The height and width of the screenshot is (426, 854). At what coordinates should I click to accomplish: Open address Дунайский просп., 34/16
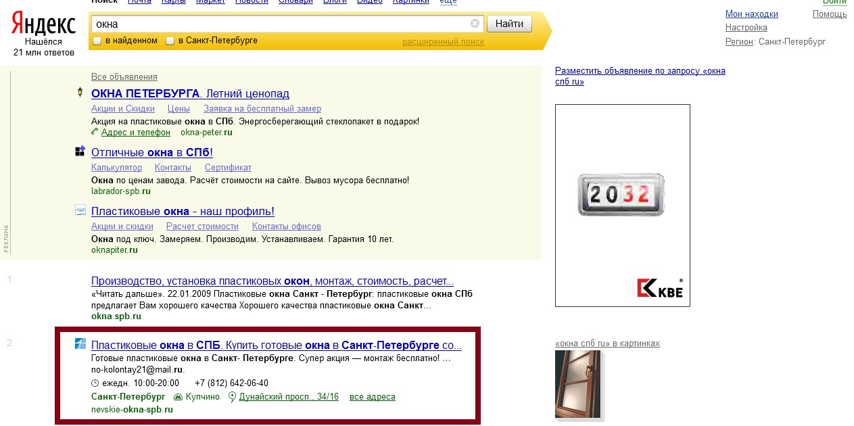pos(289,397)
